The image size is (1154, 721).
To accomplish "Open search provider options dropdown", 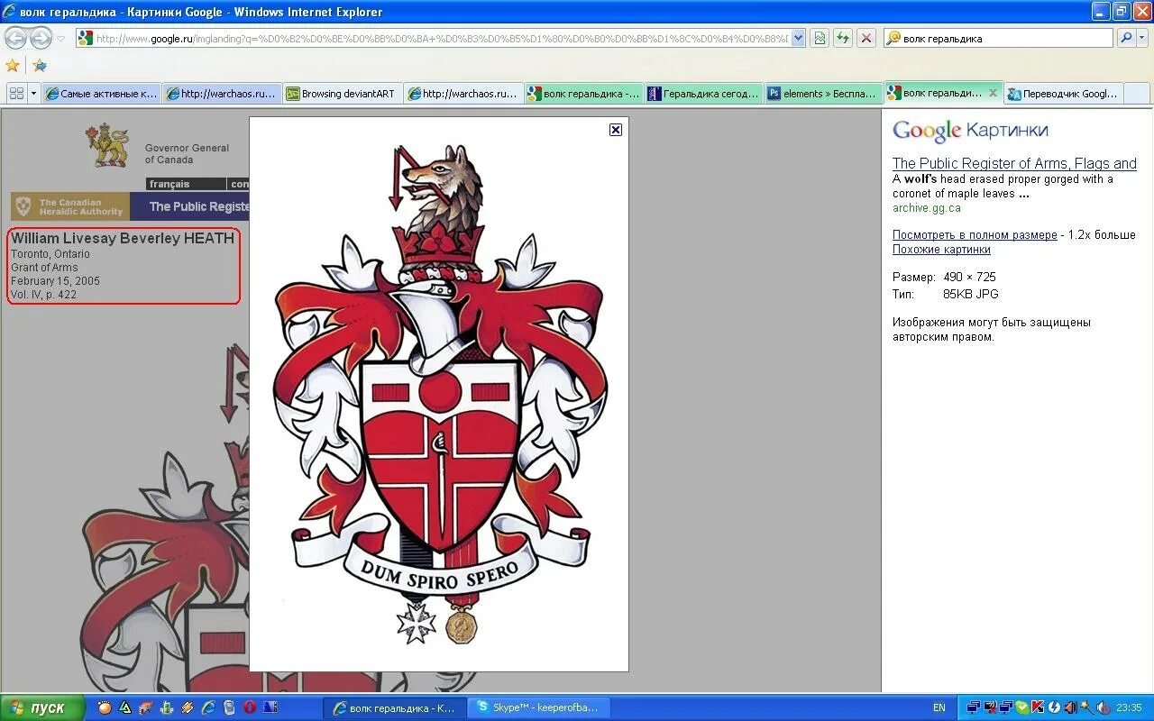I will pyautogui.click(x=1143, y=38).
